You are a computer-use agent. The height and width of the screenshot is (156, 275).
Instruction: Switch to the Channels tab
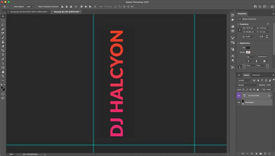pos(256,75)
